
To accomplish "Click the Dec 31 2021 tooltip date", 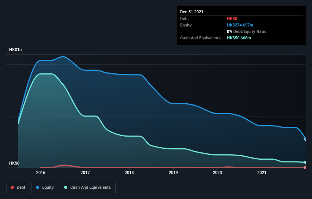I will [192, 12].
